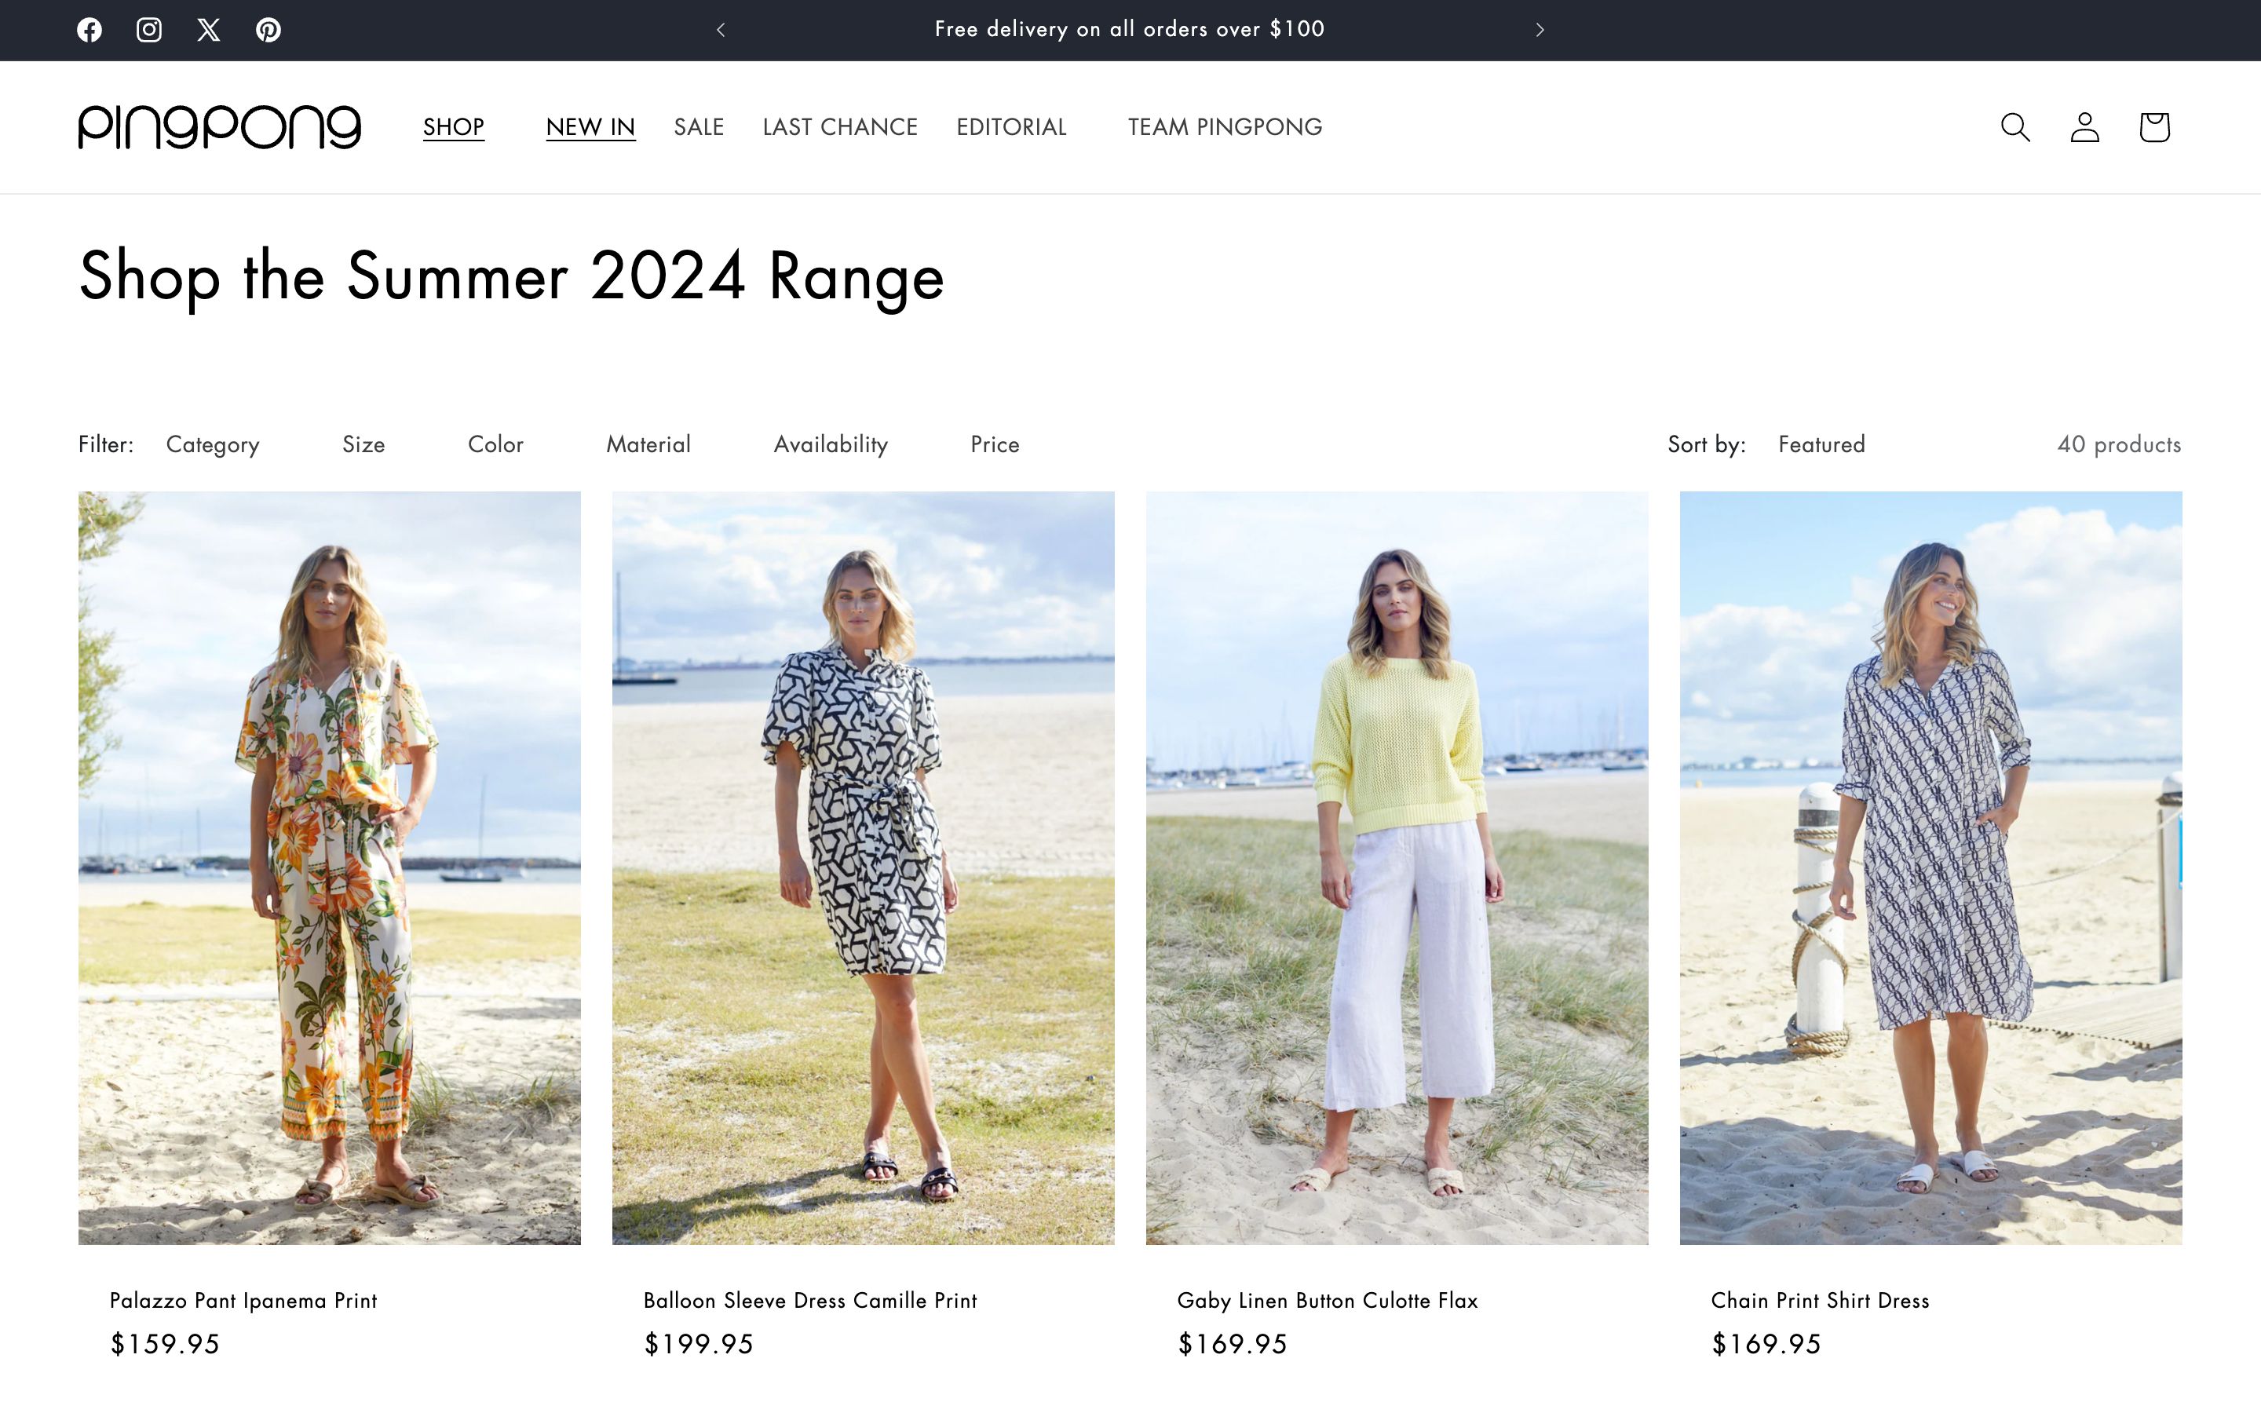Open the Pingpong Facebook page
The width and height of the screenshot is (2261, 1413).
tap(89, 29)
